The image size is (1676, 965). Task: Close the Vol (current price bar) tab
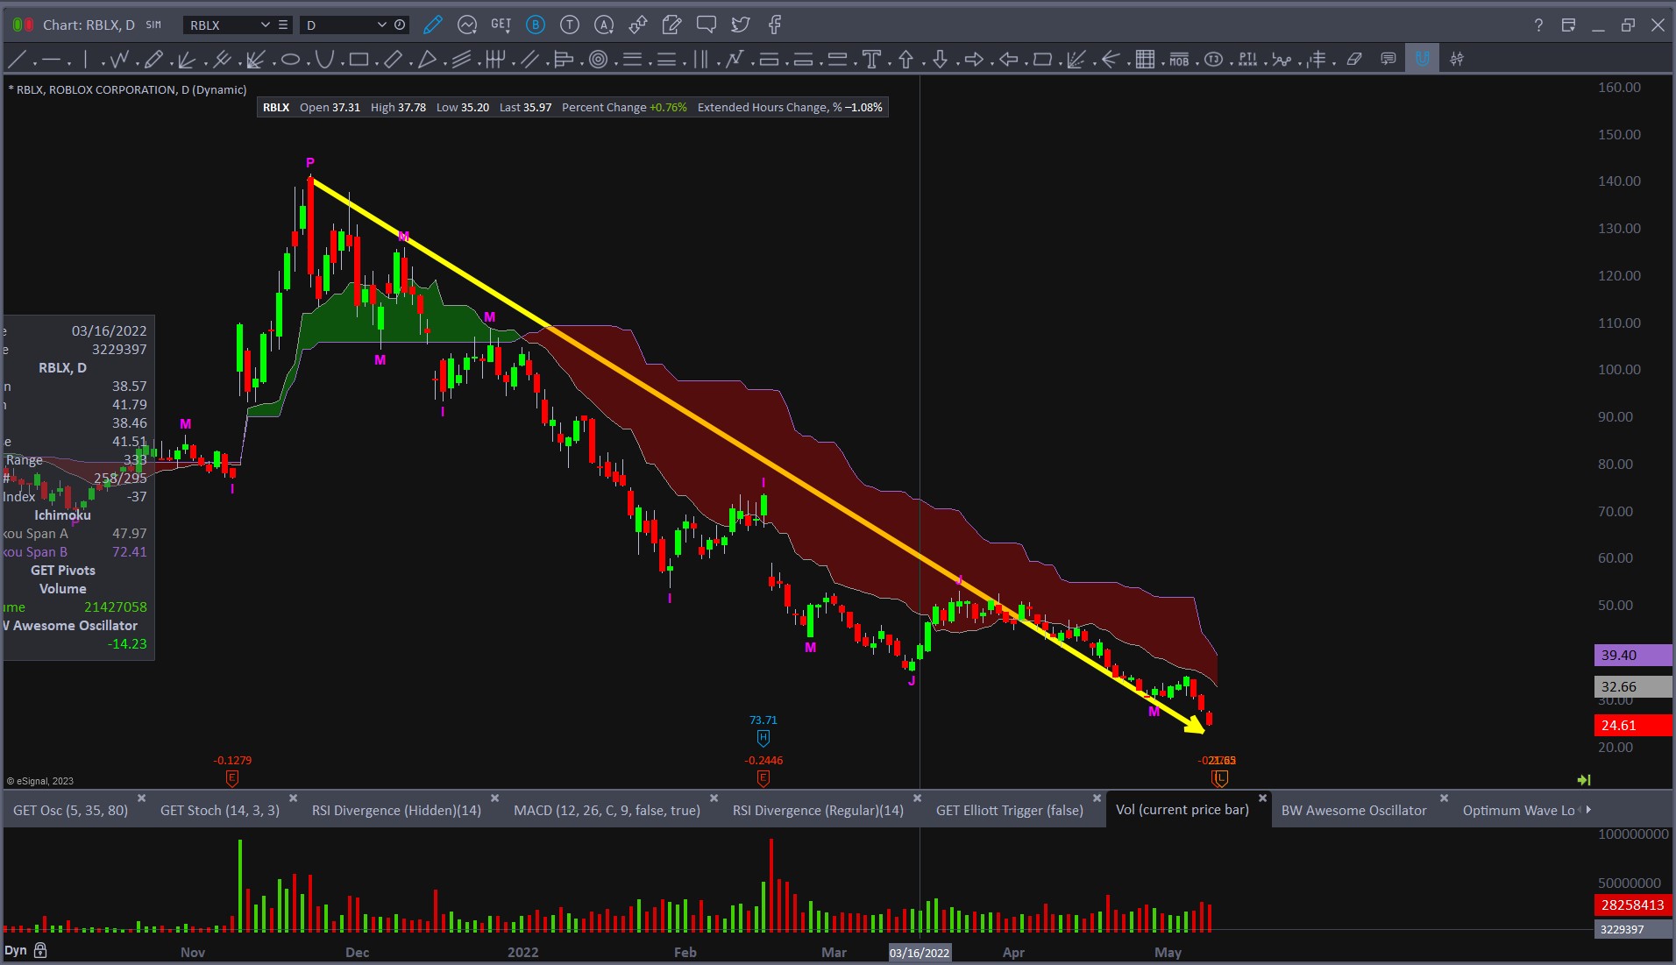click(1262, 798)
